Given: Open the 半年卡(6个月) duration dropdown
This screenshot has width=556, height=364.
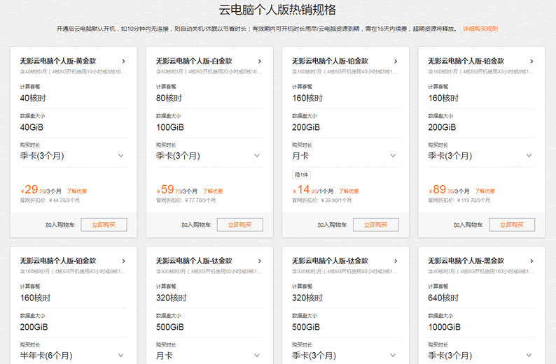Looking at the screenshot, I should 120,355.
